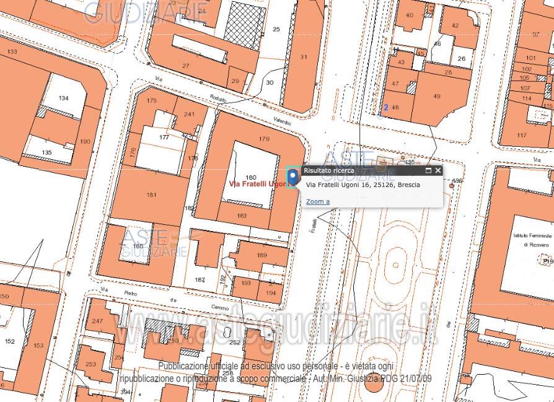Click parcel 153 building
The image size is (554, 402).
[x=38, y=345]
